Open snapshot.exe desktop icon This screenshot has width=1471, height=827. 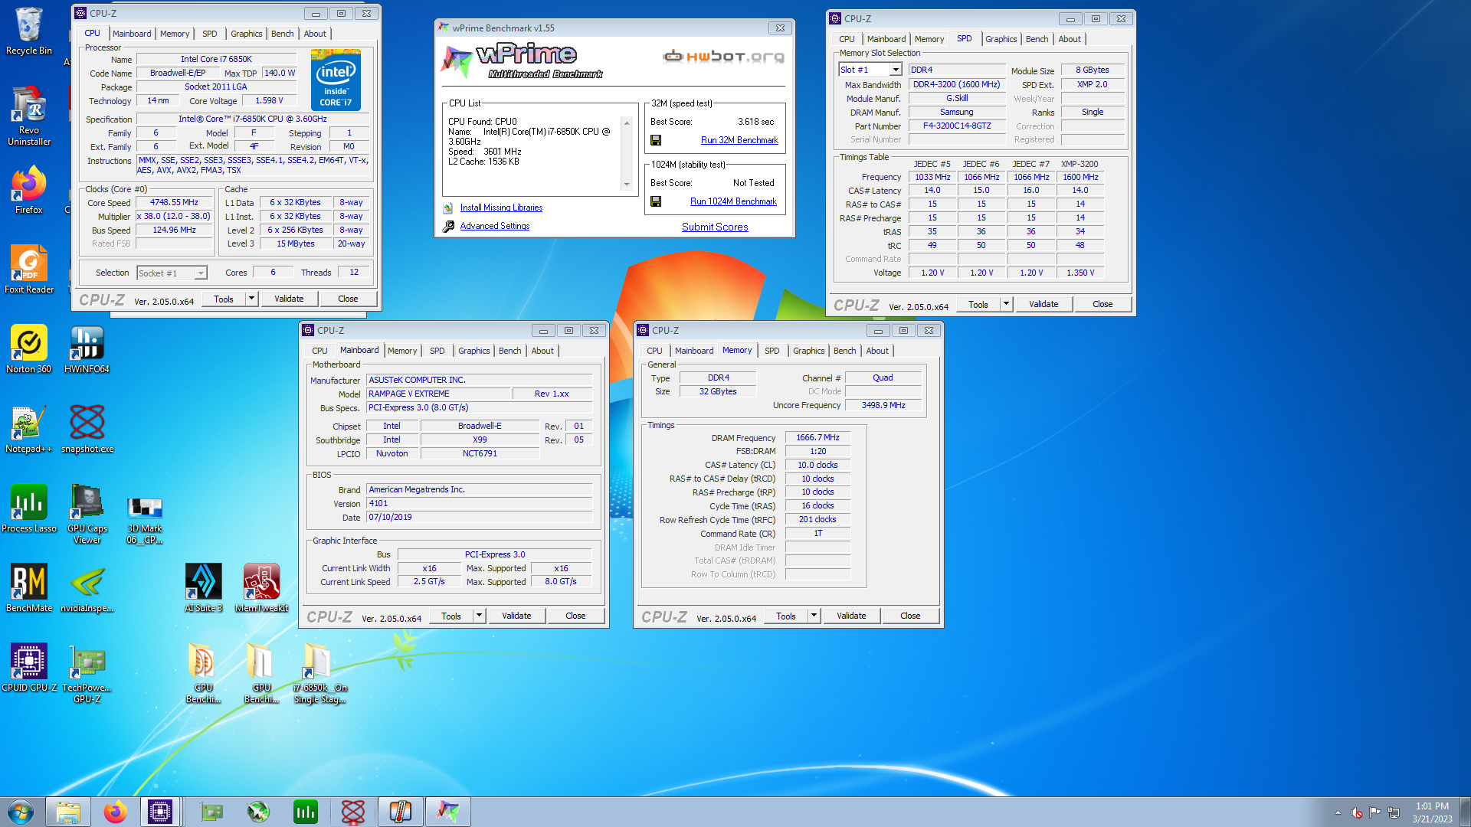(87, 429)
